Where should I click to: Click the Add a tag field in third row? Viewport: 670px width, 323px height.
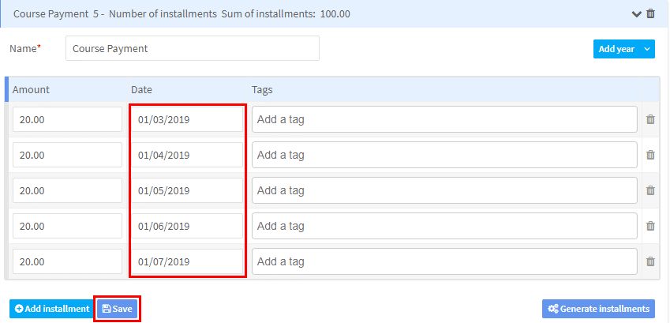click(x=444, y=190)
